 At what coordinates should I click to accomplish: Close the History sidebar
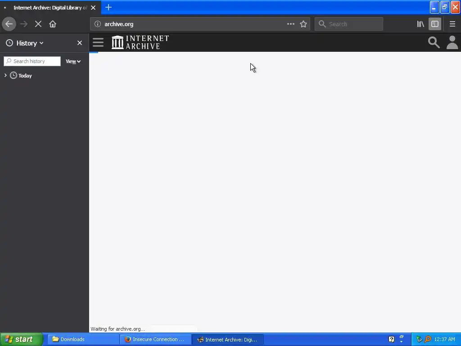click(80, 43)
